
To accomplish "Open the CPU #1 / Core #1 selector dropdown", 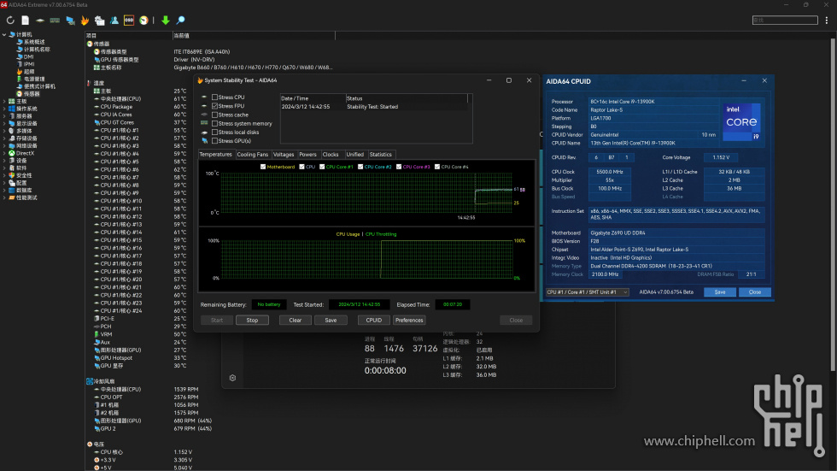I will [588, 292].
